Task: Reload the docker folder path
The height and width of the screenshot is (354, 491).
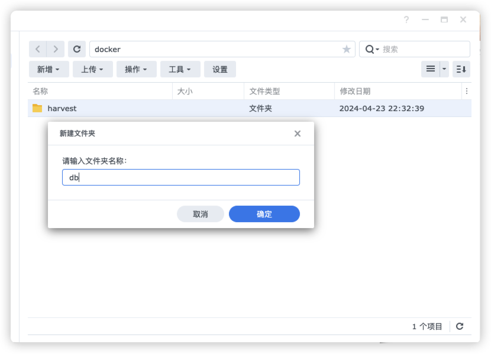Action: (77, 49)
